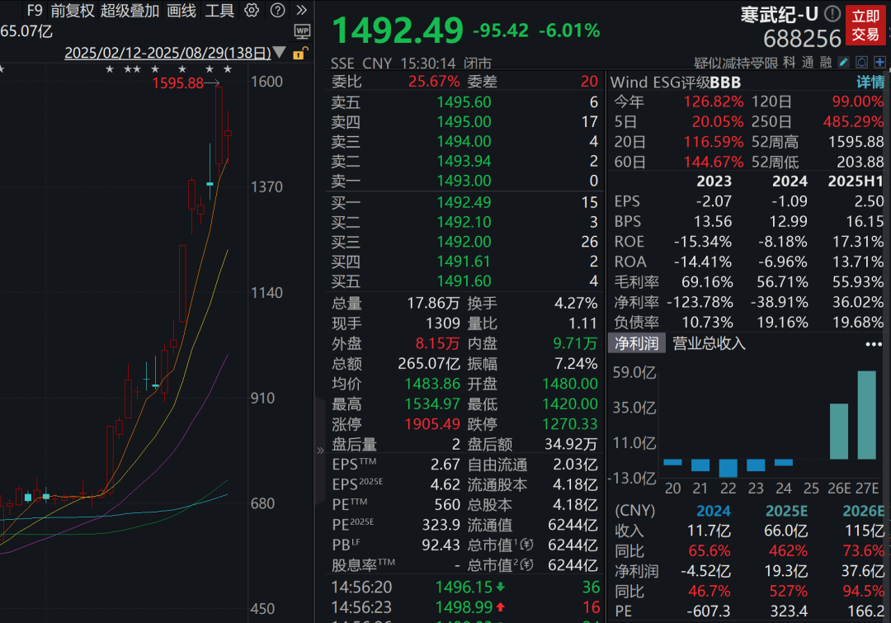The height and width of the screenshot is (623, 891).
Task: Click the 2022 negative profit bar
Action: click(x=728, y=468)
